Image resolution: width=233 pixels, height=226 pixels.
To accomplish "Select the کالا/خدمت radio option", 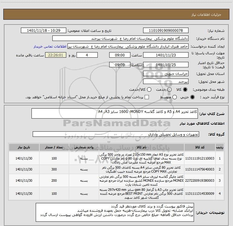I will point(149,89).
